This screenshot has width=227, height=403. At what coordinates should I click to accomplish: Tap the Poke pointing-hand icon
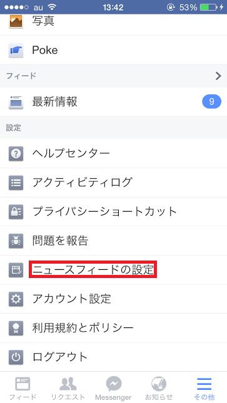(16, 51)
